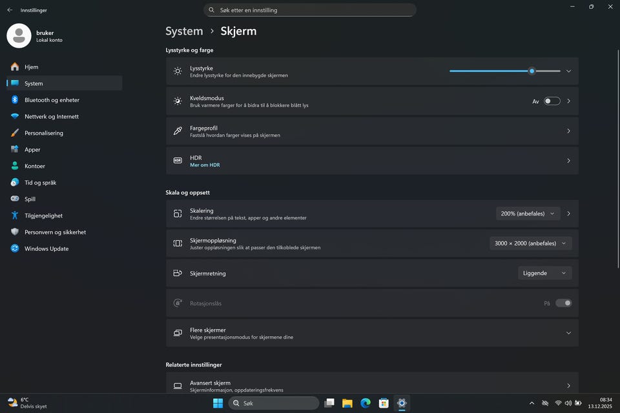Viewport: 620px width, 413px height.
Task: Click the Personalisering paintbrush icon
Action: [x=14, y=133]
